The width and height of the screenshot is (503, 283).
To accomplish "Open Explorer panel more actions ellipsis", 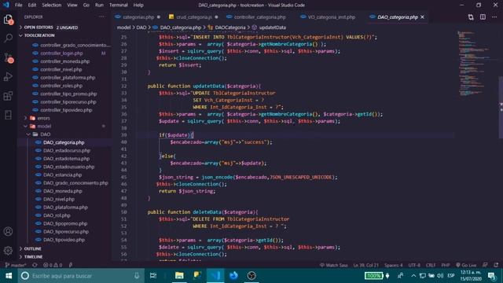I will (x=101, y=17).
